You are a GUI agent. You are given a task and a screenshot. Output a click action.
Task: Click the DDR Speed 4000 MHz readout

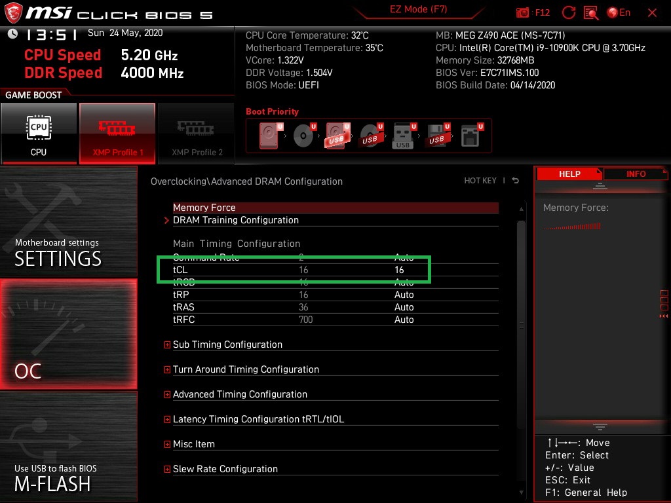coord(104,73)
